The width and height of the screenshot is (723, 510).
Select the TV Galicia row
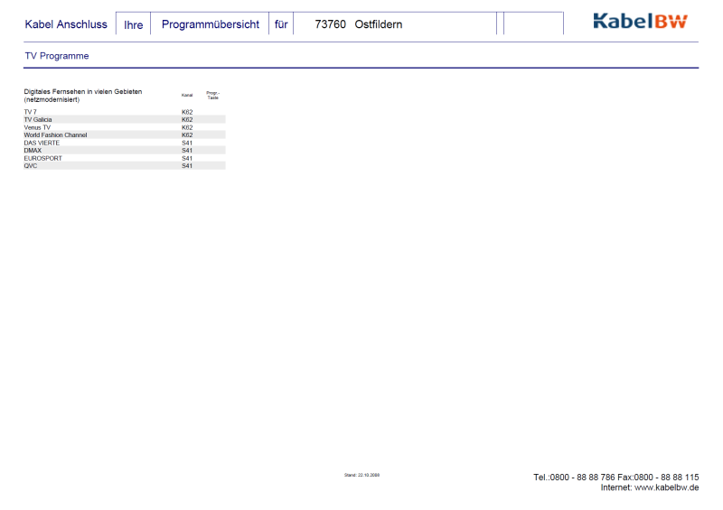coord(38,119)
